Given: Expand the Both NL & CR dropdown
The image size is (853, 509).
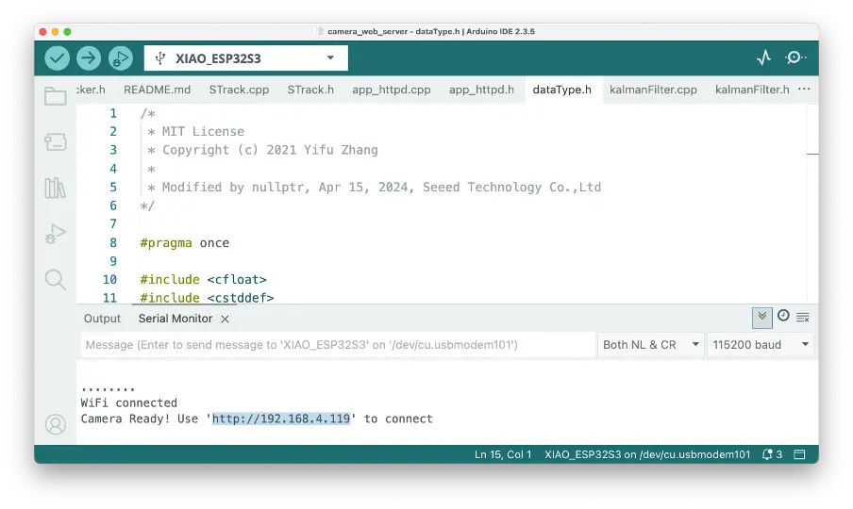Looking at the screenshot, I should [x=651, y=345].
